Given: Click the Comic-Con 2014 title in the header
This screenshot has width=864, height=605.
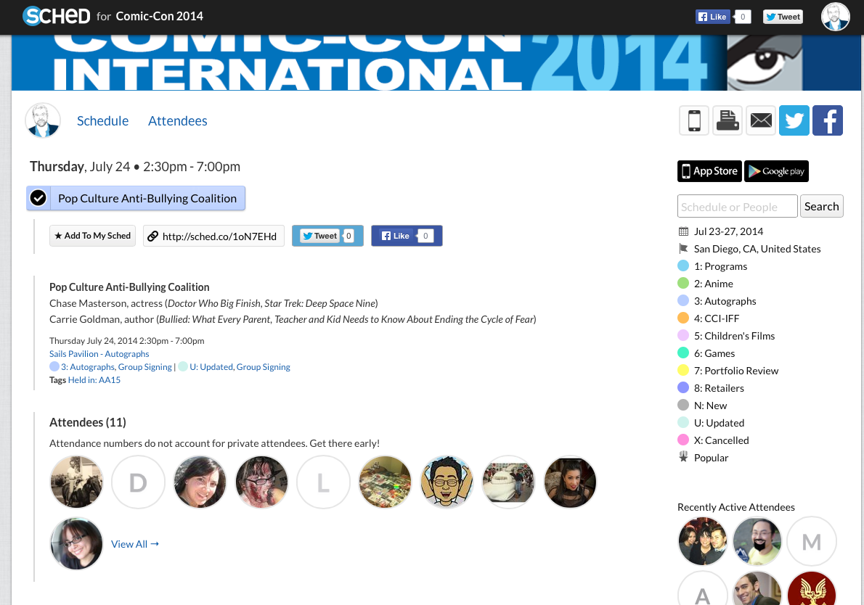Looking at the screenshot, I should [x=159, y=17].
